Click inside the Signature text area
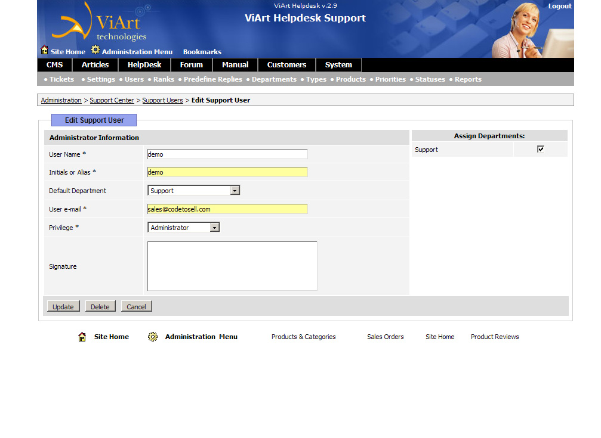 tap(232, 266)
